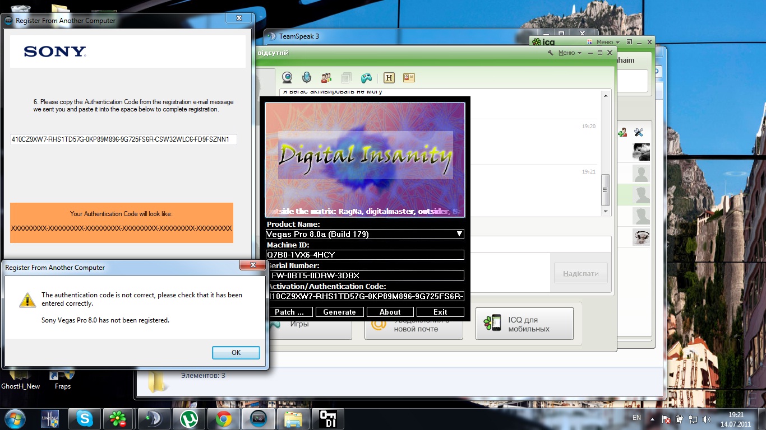Open the keygen About button
Screen dimensions: 766x430
click(390, 312)
